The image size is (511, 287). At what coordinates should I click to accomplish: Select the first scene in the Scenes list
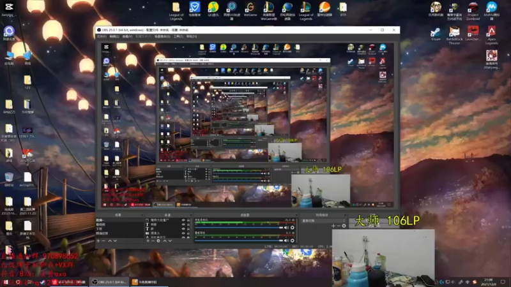pos(119,220)
